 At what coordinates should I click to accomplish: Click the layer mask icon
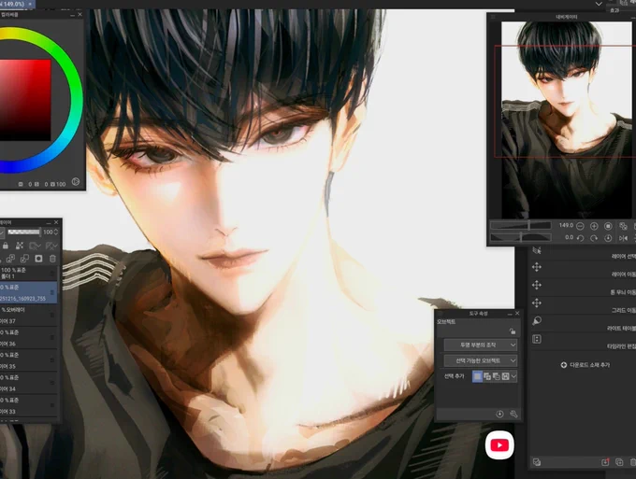point(38,259)
